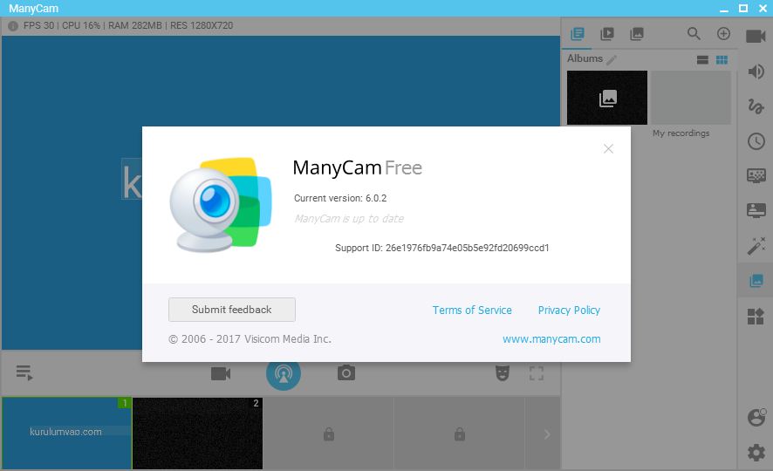Select preset 2 black thumbnail
This screenshot has height=471, width=773.
pyautogui.click(x=198, y=433)
